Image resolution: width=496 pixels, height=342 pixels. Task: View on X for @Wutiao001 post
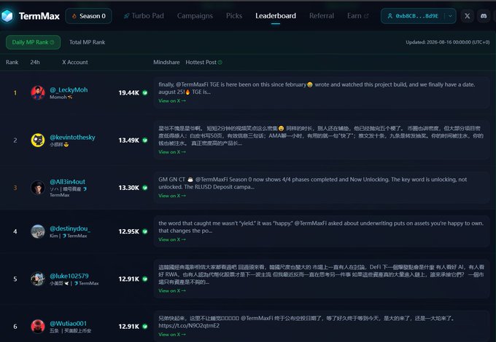[172, 335]
